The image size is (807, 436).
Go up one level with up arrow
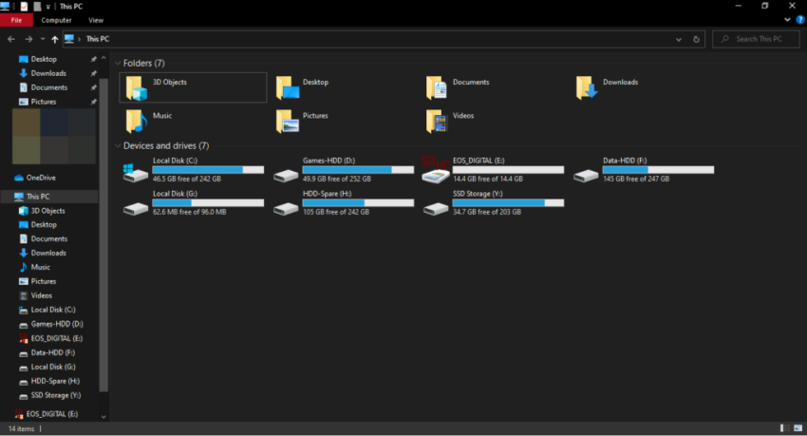pos(54,39)
